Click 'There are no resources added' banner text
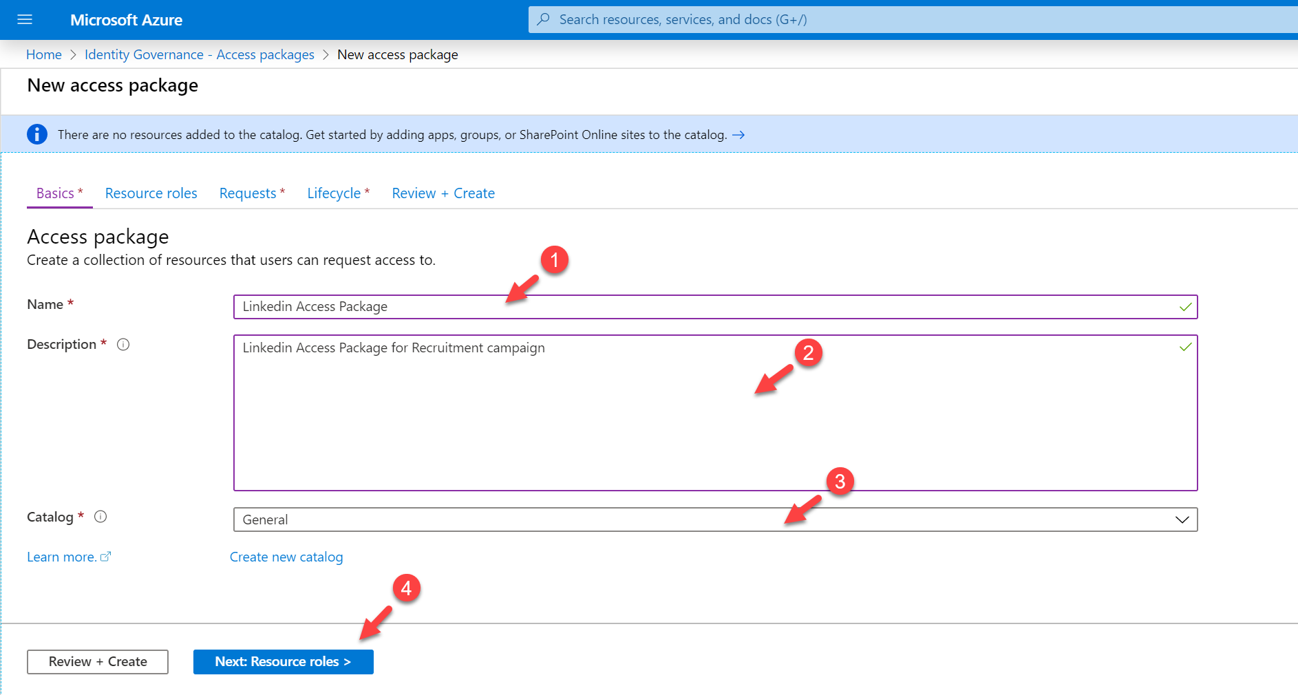The width and height of the screenshot is (1298, 695). (x=392, y=135)
